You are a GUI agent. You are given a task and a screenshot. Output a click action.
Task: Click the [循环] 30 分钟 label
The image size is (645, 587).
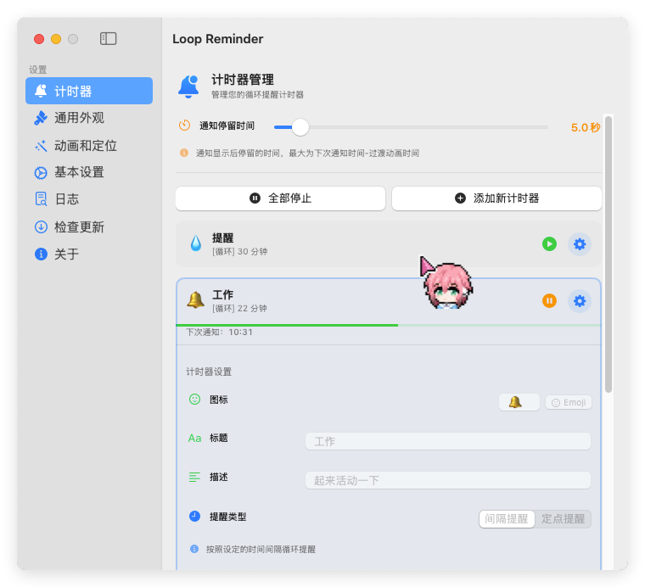coord(240,251)
